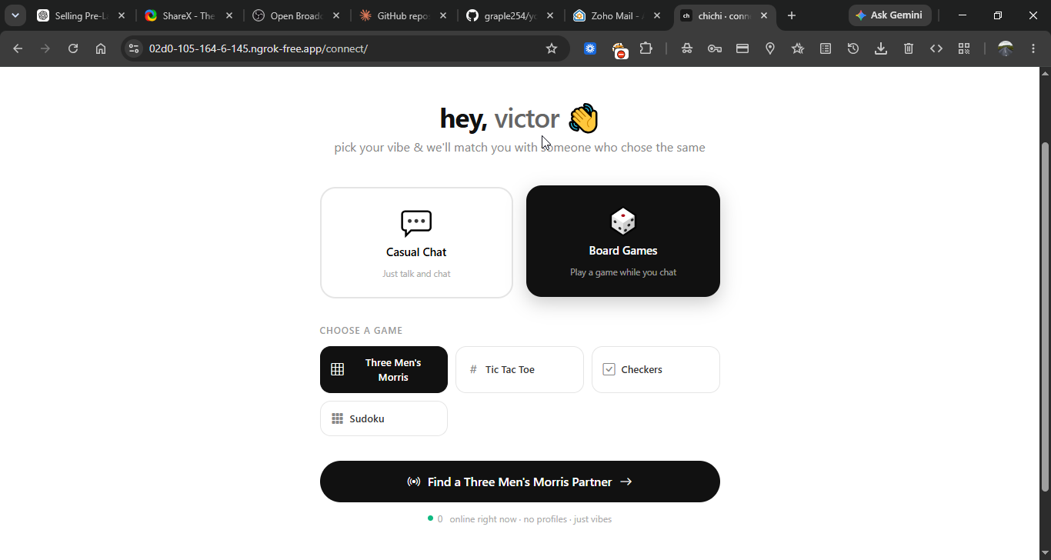
Task: Click the Ask Gemini button
Action: [890, 15]
